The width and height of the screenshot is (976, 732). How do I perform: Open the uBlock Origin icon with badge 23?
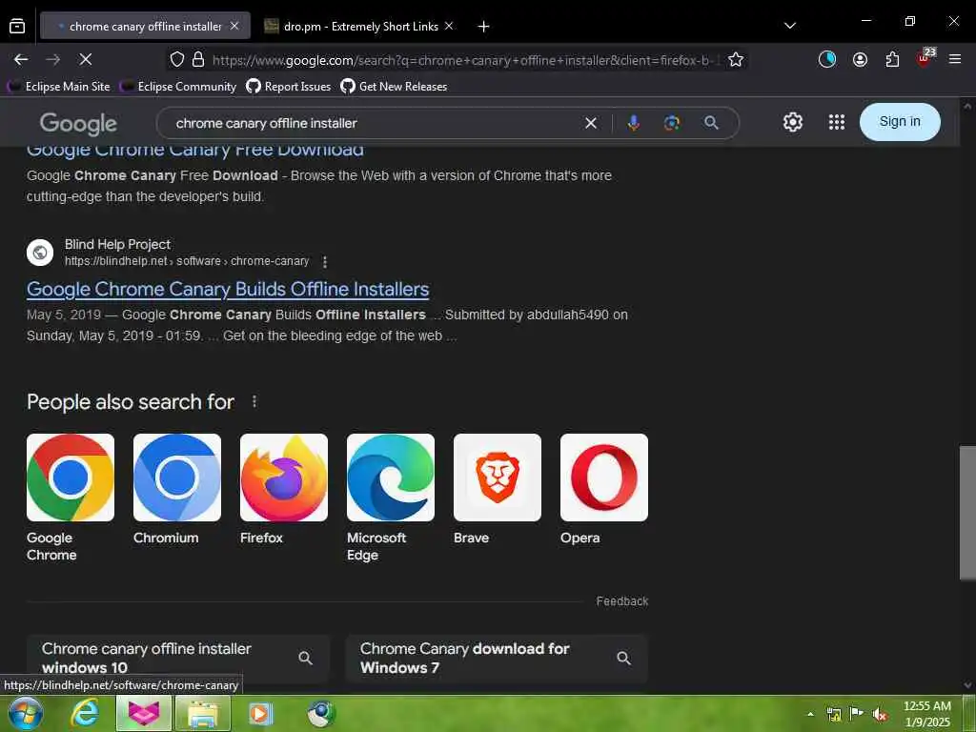[925, 58]
